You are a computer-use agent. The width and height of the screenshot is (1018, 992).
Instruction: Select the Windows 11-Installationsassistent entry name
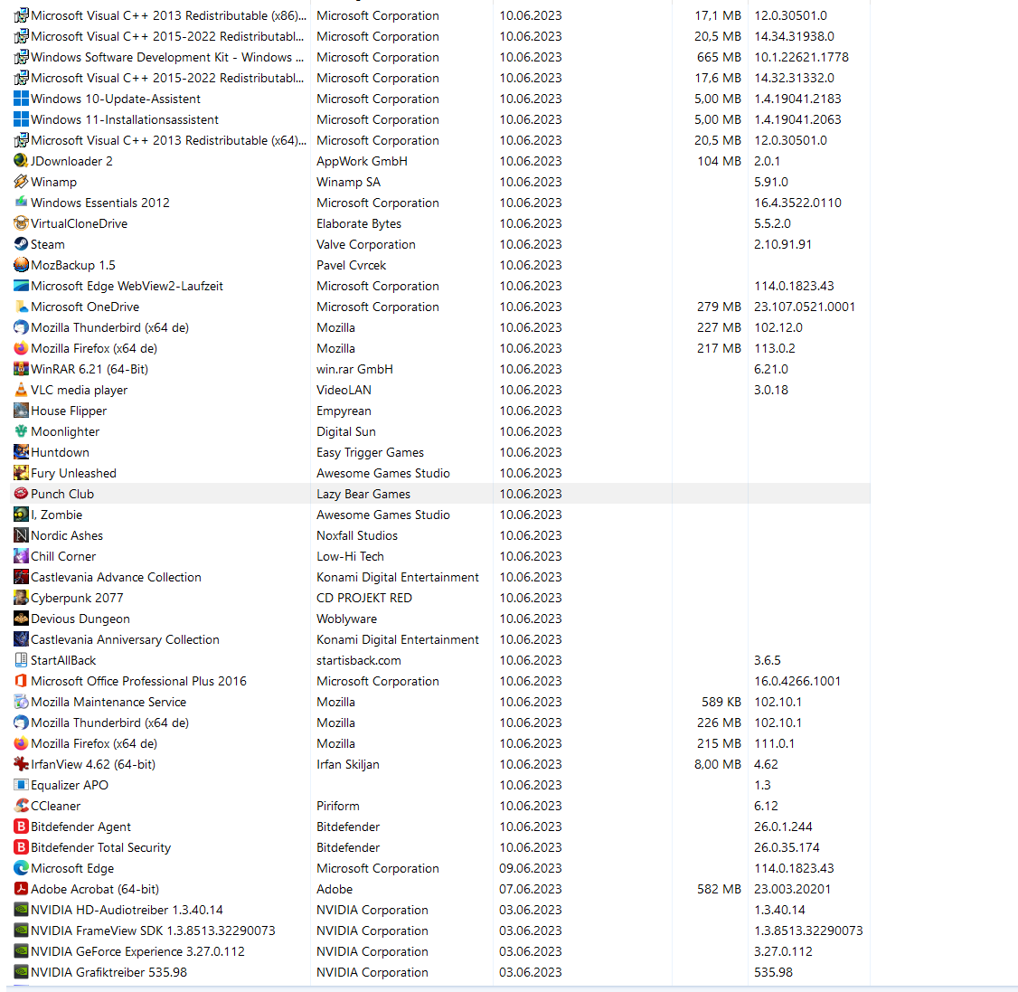coord(125,119)
